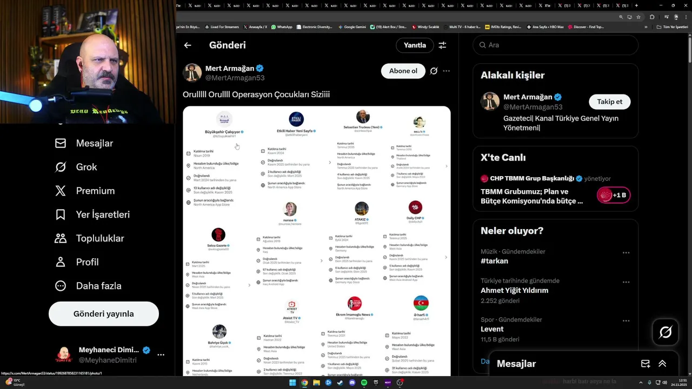Open Discord from the taskbar
Image resolution: width=692 pixels, height=389 pixels.
352,383
